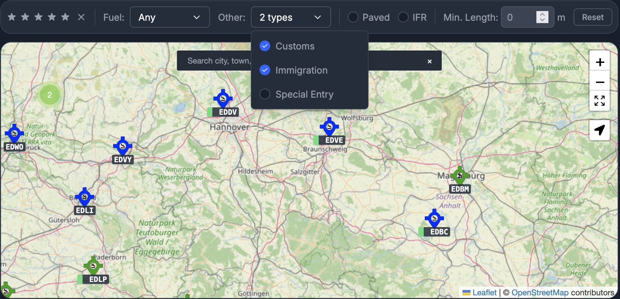Screen dimensions: 620x299
Task: Click the EDLI airport label
Action: [x=85, y=210]
